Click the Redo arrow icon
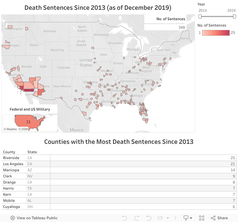Viewport: 238px width, 222px height. pyautogui.click(x=136, y=218)
